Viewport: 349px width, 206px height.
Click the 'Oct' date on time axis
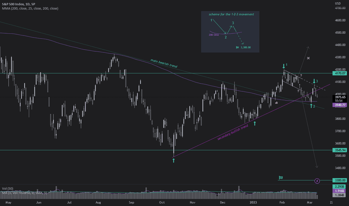(x=162, y=202)
